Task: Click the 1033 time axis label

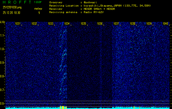Action: 51,23
